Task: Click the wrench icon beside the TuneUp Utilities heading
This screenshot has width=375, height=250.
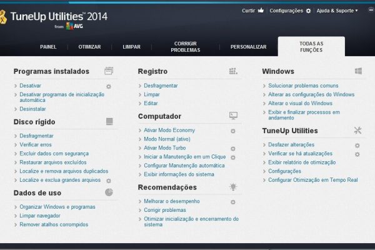Action: pyautogui.click(x=357, y=131)
